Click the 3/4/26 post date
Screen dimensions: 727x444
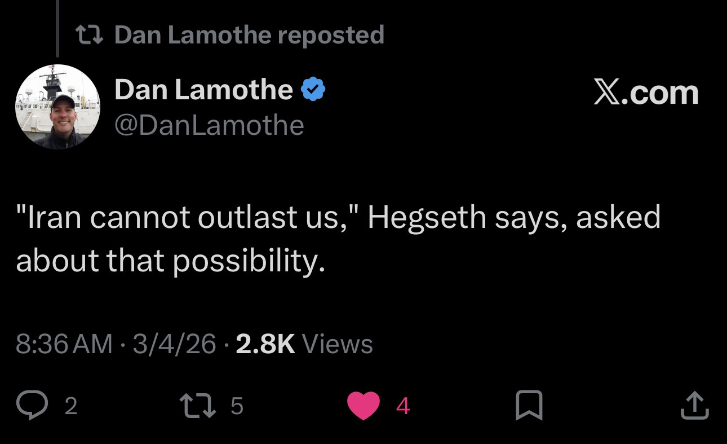[x=174, y=344]
